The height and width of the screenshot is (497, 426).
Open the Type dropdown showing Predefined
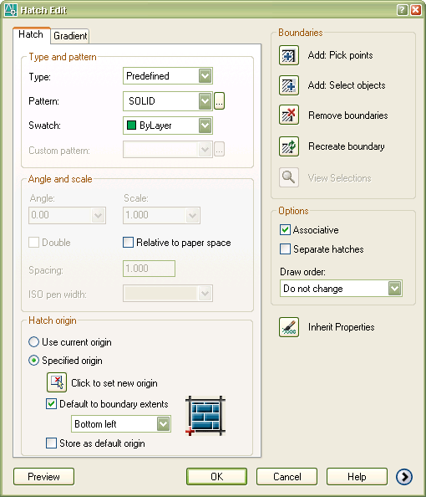tap(168, 76)
